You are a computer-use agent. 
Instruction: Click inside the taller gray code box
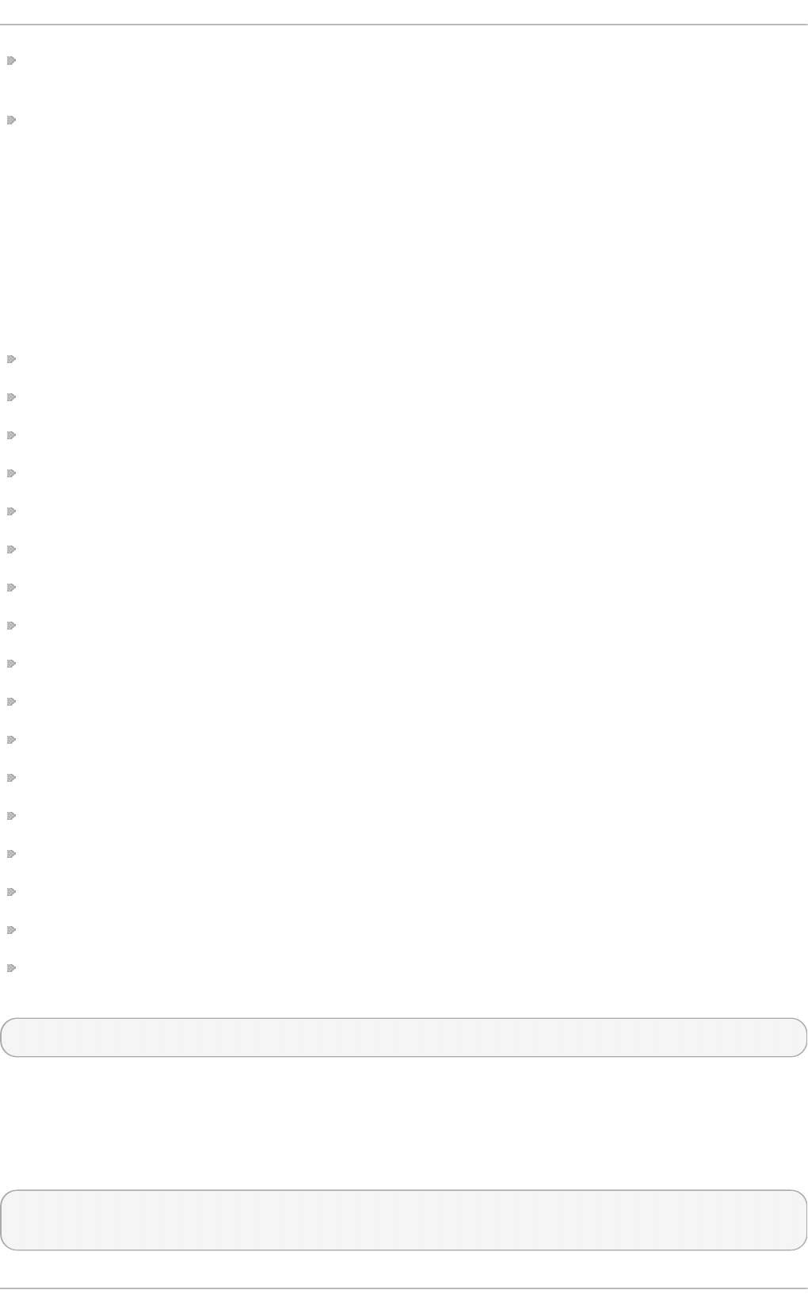pyautogui.click(x=404, y=1220)
